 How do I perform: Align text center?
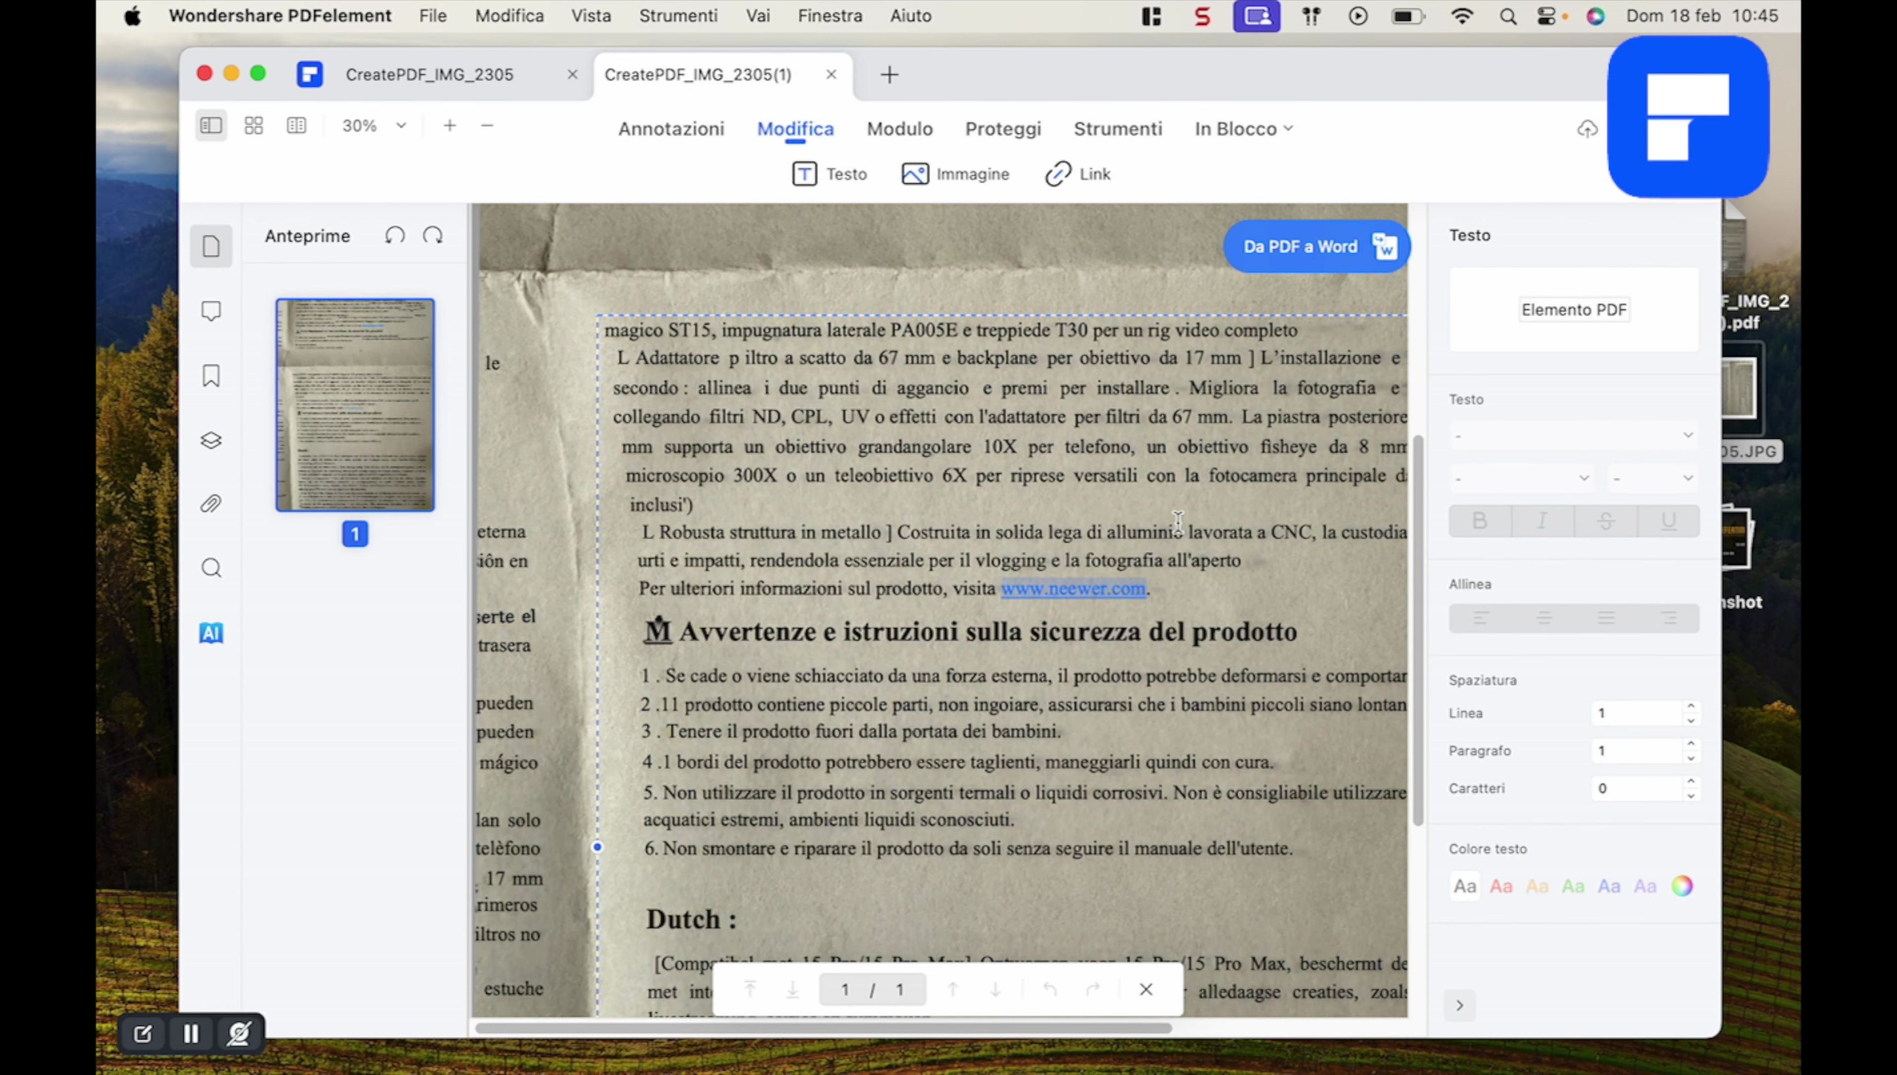pos(1543,618)
